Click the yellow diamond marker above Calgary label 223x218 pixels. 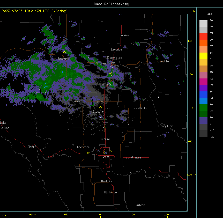click(x=105, y=152)
